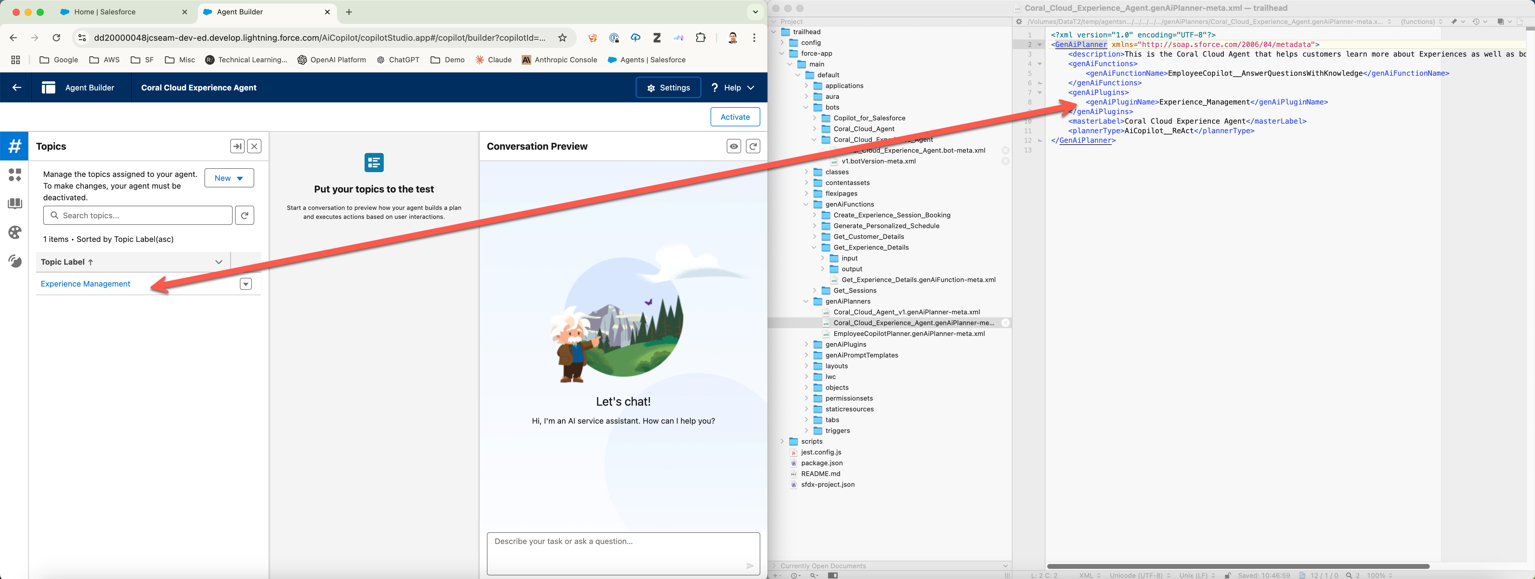Refresh the topics list
This screenshot has height=579, width=1535.
click(244, 216)
